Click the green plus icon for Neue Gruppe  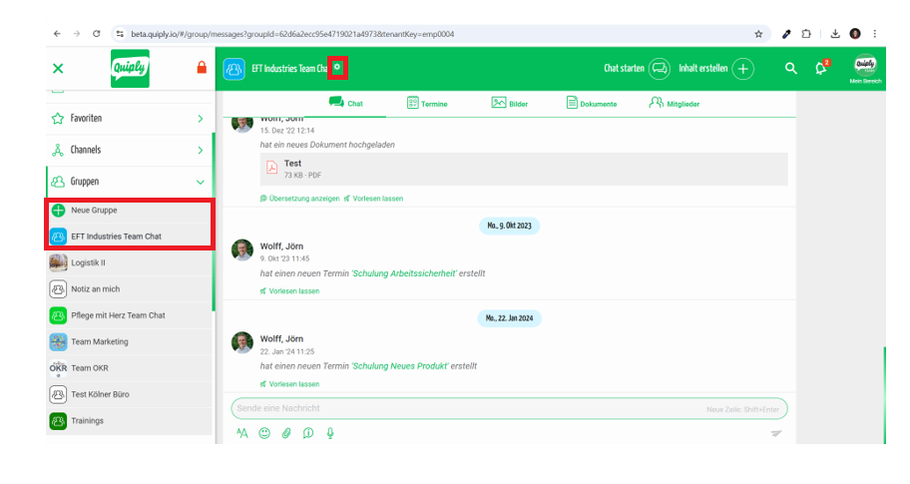(x=58, y=211)
